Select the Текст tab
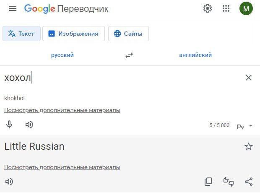Image resolution: width=260 pixels, height=193 pixels. [x=21, y=34]
